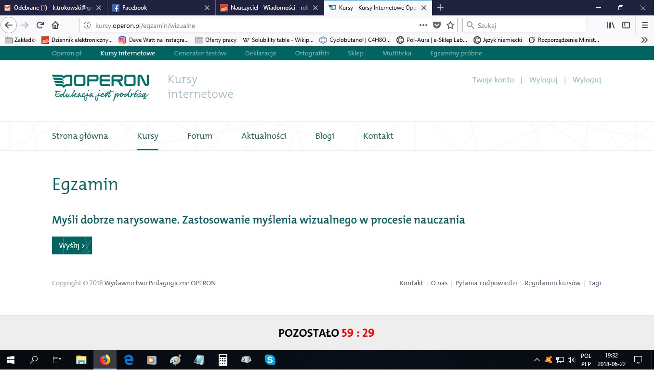Screen dimensions: 655x370
Task: Toggle the sidebar view icon
Action: [x=626, y=25]
